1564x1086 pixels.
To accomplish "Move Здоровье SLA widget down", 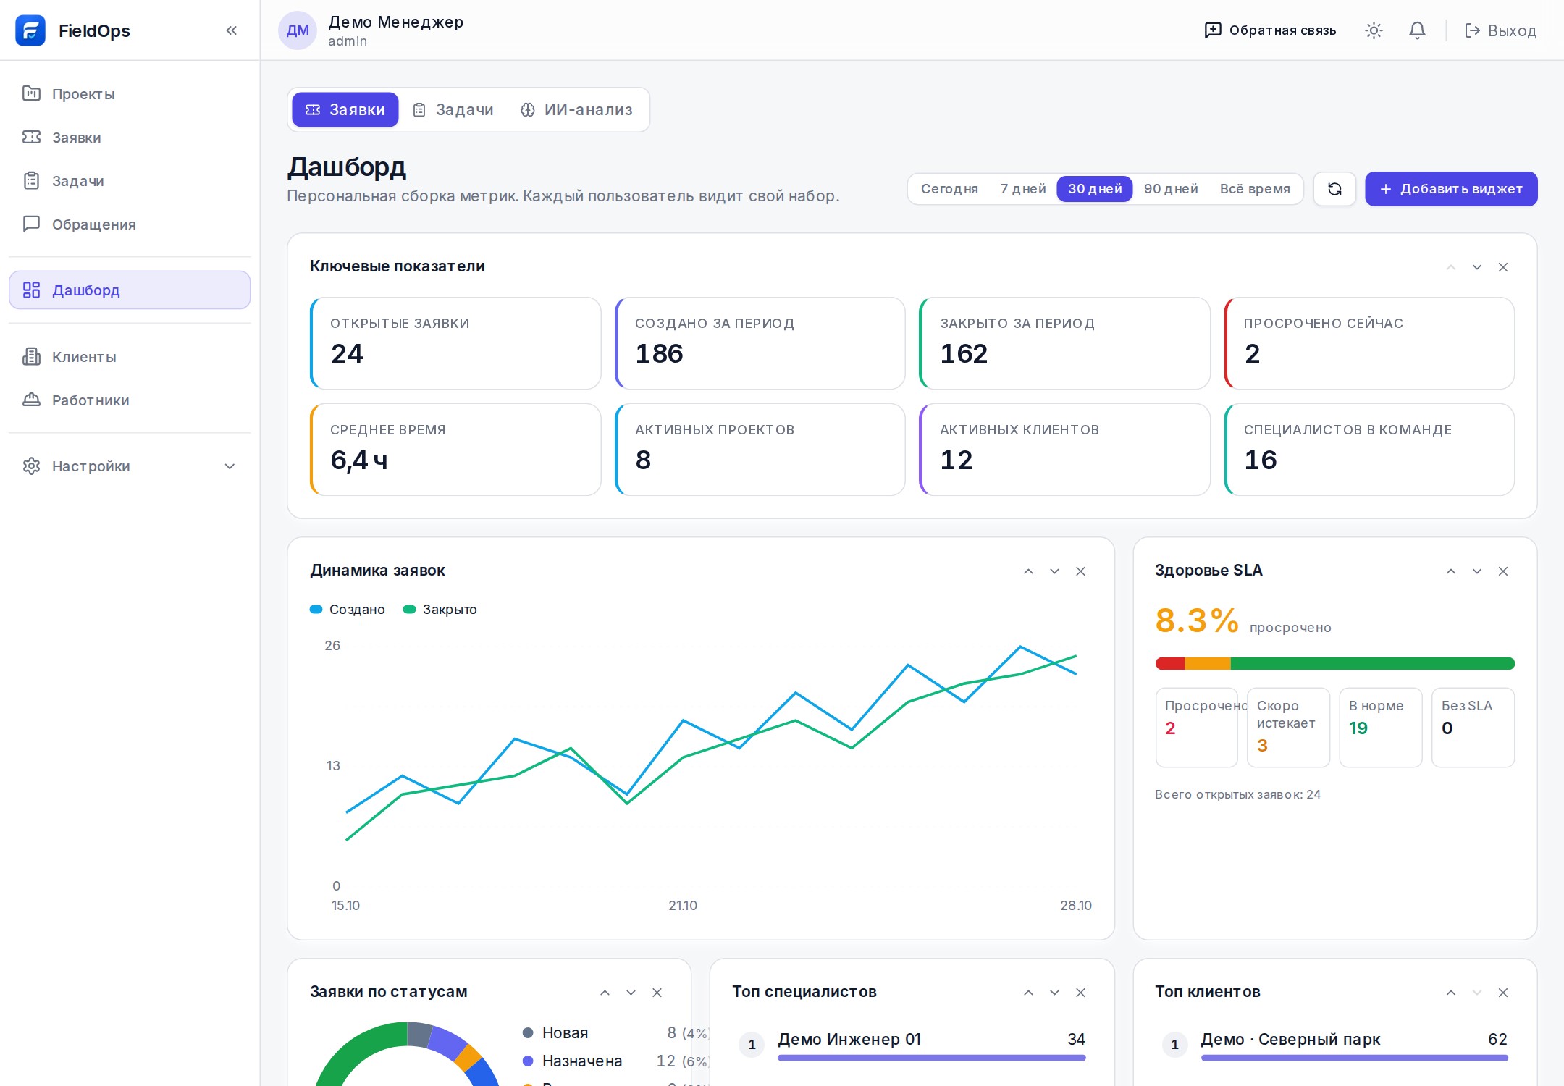I will click(x=1477, y=571).
